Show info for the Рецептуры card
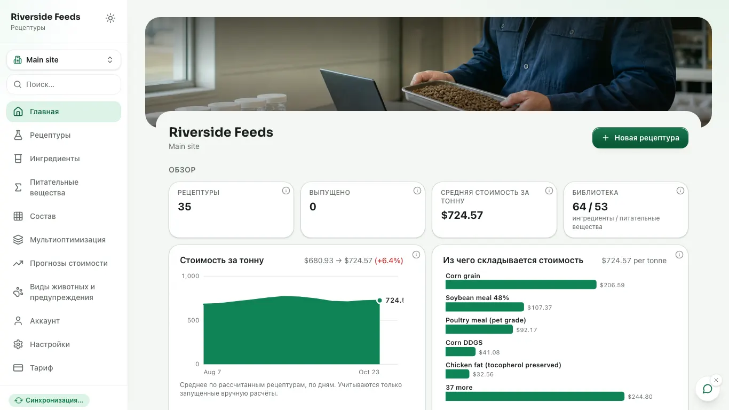The width and height of the screenshot is (729, 410). tap(286, 191)
